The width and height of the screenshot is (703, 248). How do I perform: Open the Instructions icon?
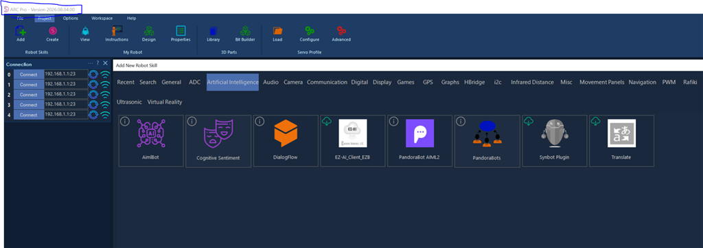pyautogui.click(x=117, y=30)
